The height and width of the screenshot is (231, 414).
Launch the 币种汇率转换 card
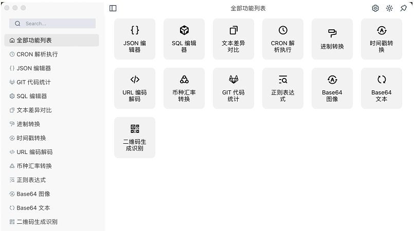[x=184, y=88]
